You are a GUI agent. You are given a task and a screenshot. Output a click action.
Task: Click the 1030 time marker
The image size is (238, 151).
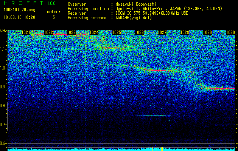click(x=230, y=32)
